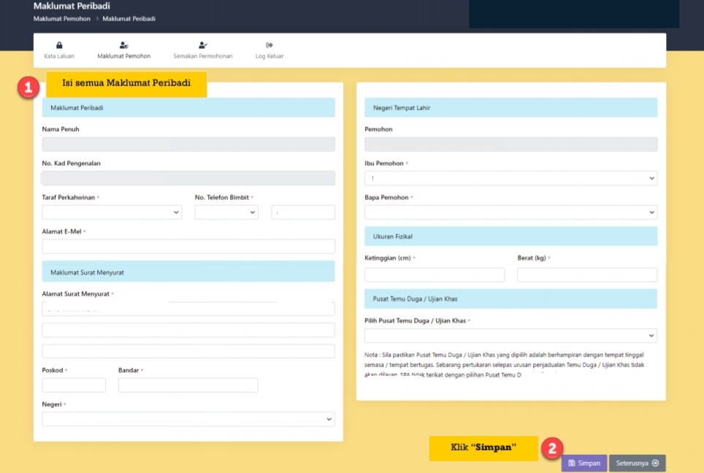This screenshot has height=473, width=704.
Task: Click the Maklumat Pemohon person icon
Action: pyautogui.click(x=124, y=45)
